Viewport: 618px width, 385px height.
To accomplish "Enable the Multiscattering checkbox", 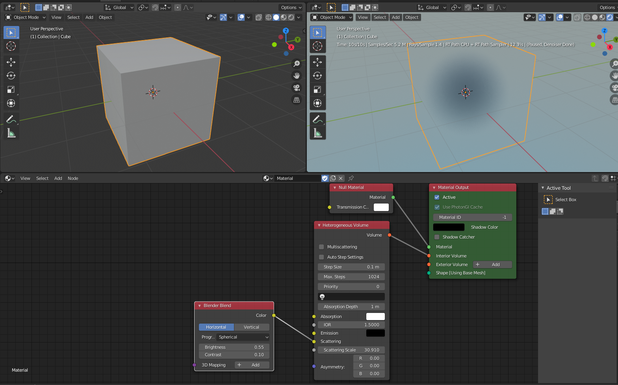I will (321, 247).
